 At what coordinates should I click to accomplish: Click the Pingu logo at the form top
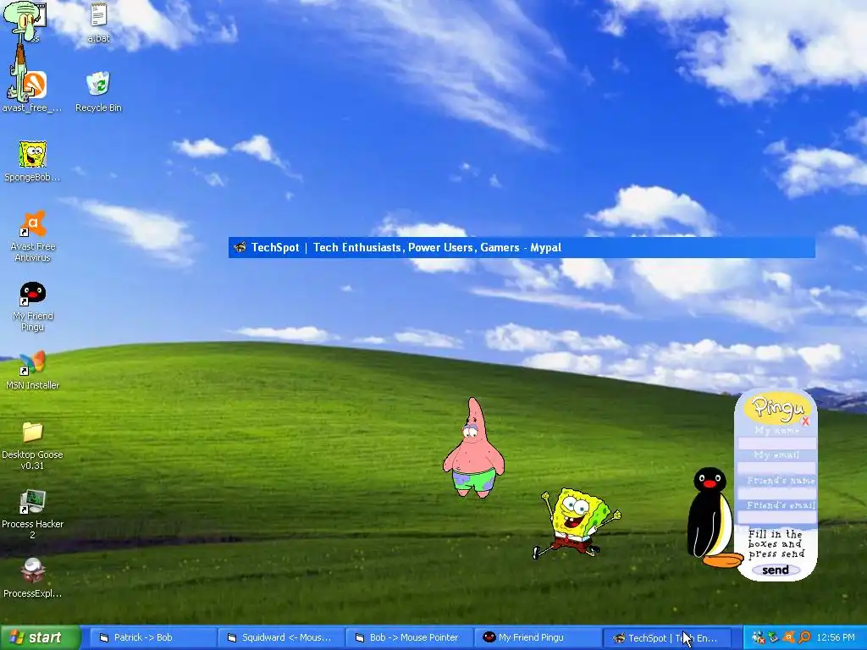click(x=778, y=408)
